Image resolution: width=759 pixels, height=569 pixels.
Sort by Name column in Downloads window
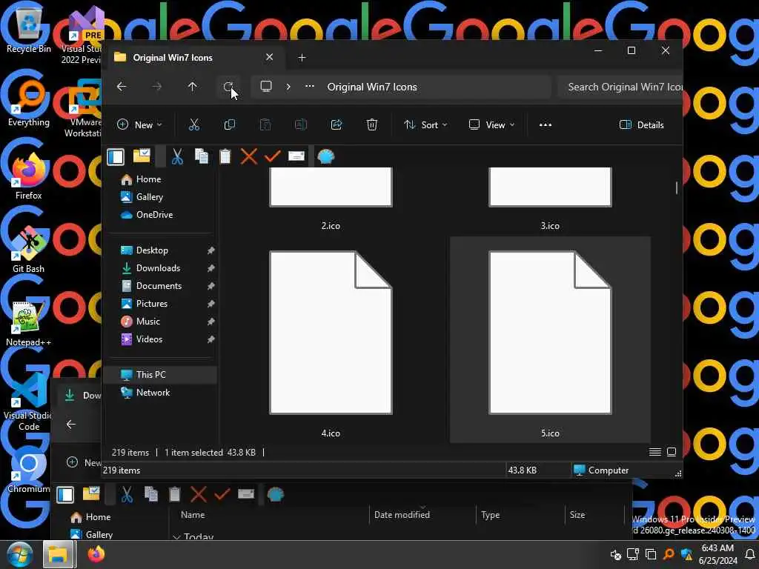193,515
